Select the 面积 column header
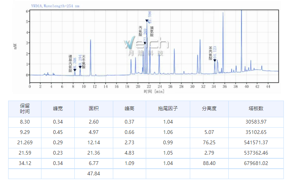The width and height of the screenshot is (289, 182). (94, 109)
